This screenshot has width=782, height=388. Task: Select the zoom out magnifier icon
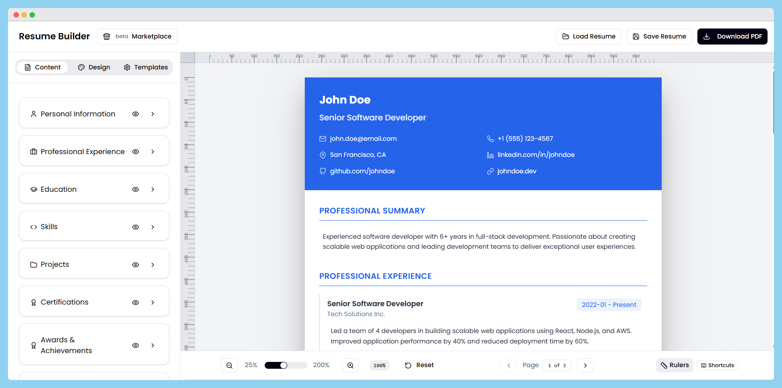coord(229,365)
